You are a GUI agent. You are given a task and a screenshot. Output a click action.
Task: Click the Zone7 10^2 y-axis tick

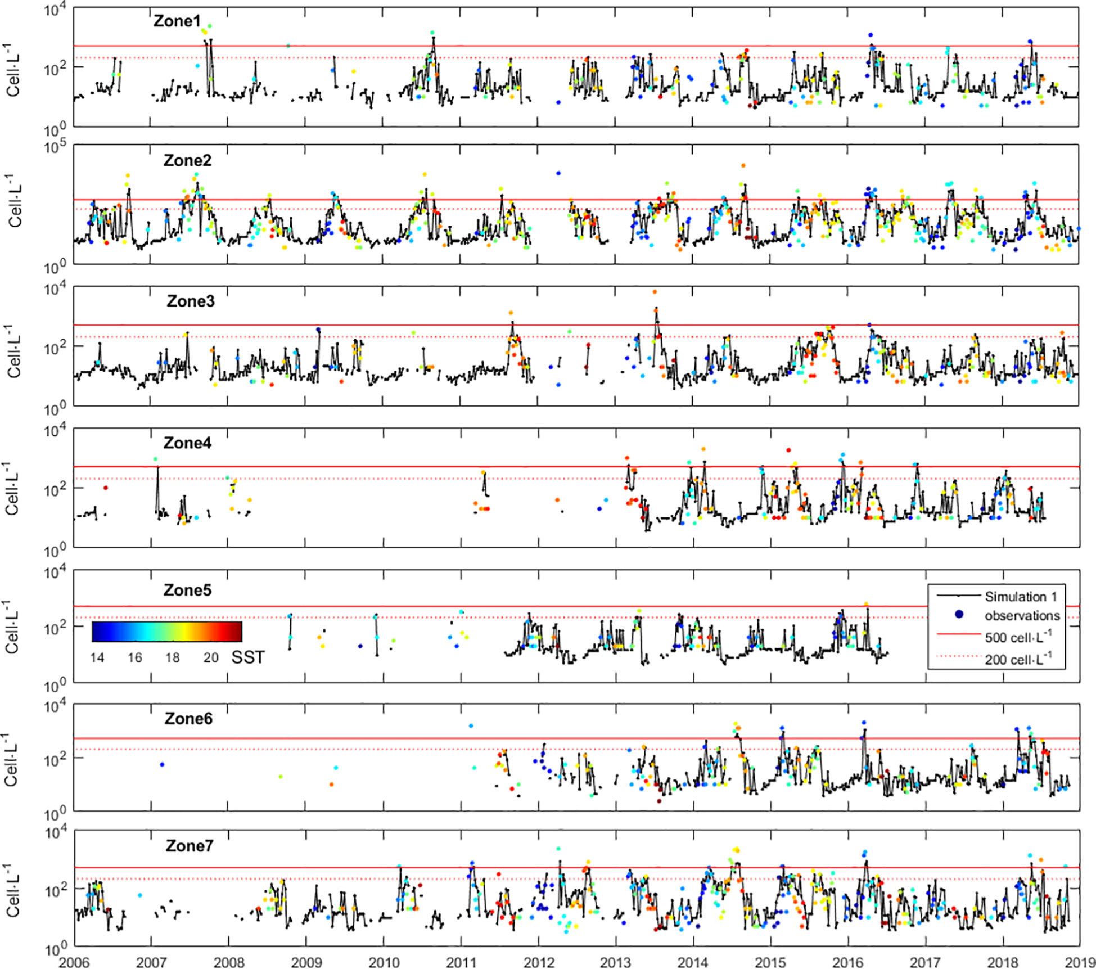54,889
